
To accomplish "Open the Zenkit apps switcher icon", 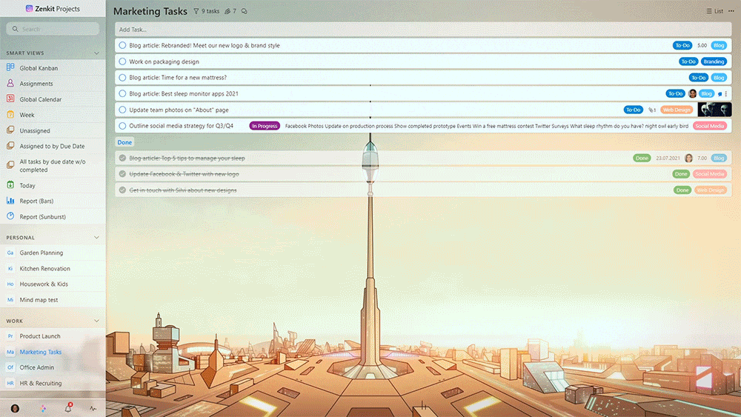I will click(x=41, y=408).
